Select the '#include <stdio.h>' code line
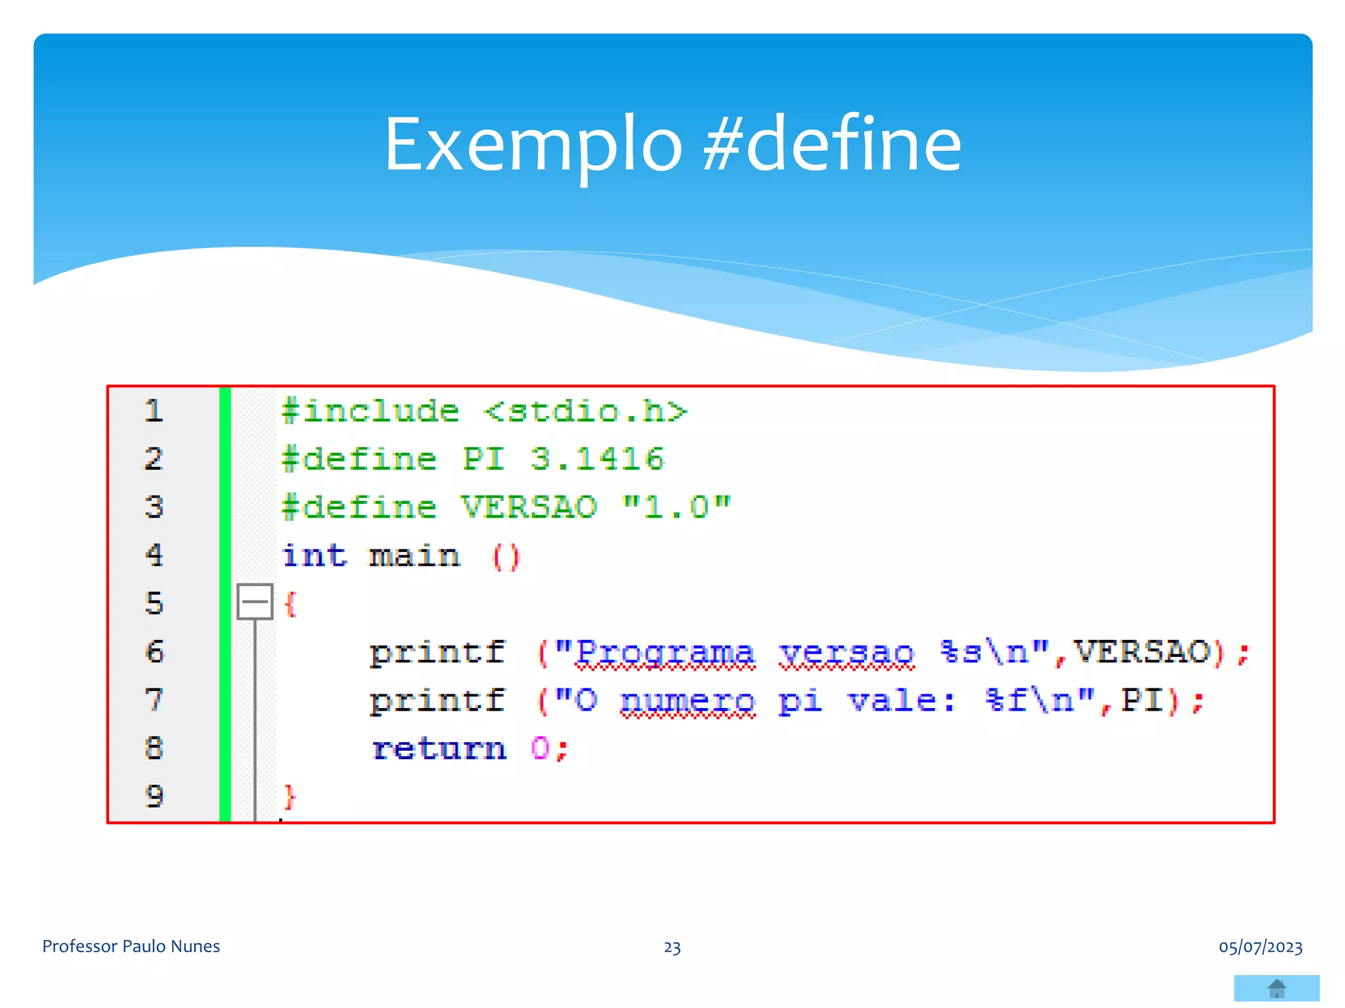 click(x=485, y=411)
